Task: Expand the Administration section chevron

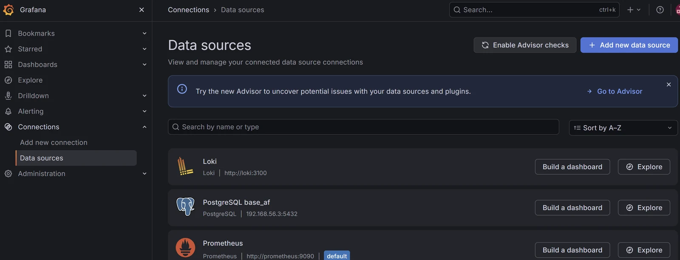Action: tap(144, 173)
